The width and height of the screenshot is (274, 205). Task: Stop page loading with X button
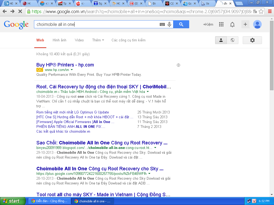click(x=20, y=11)
